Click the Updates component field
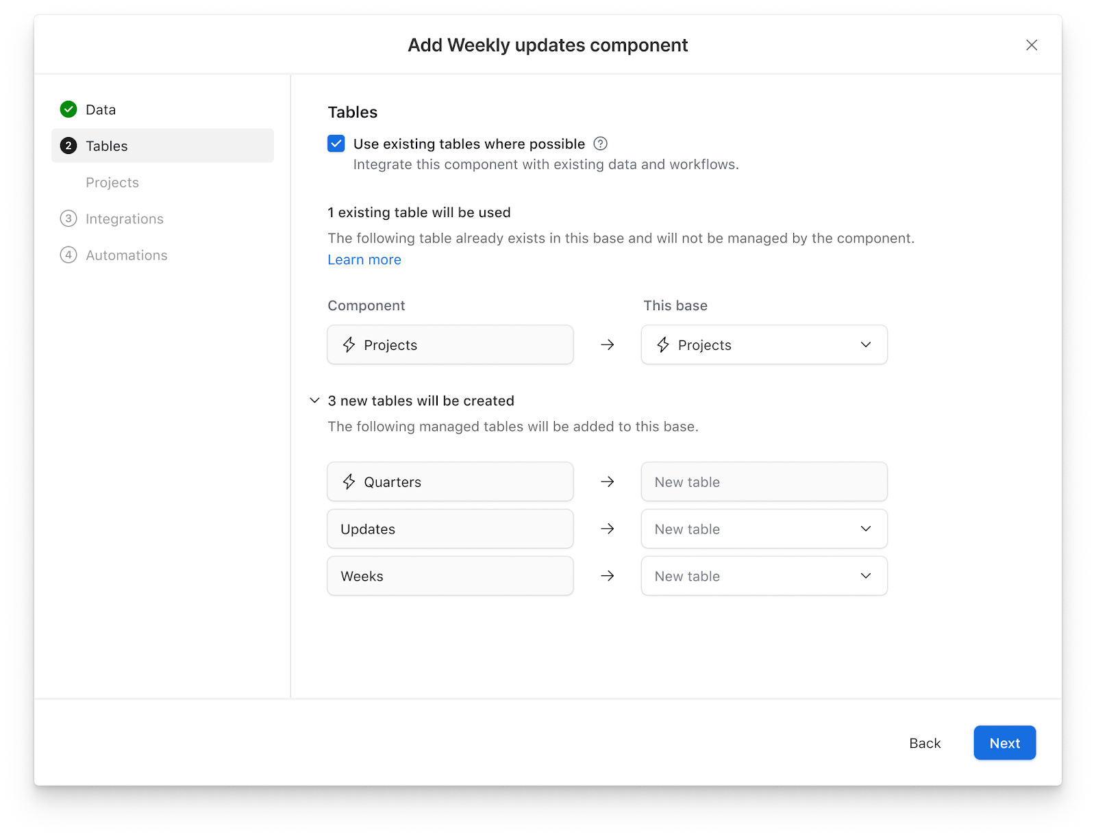 point(450,529)
